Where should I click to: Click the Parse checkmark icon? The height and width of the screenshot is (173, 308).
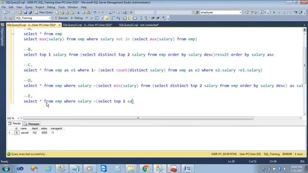coord(91,18)
